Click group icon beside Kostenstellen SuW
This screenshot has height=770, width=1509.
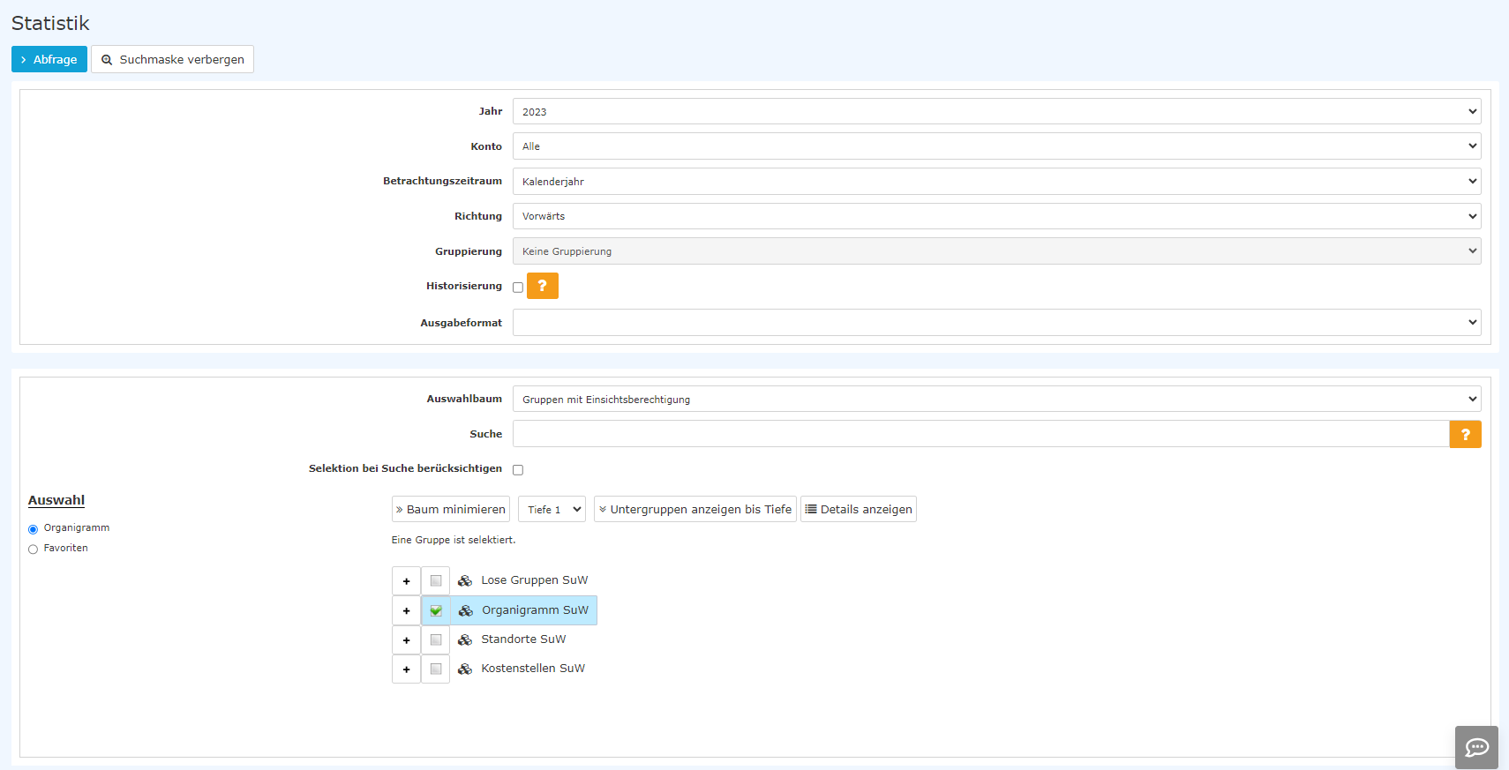click(465, 669)
